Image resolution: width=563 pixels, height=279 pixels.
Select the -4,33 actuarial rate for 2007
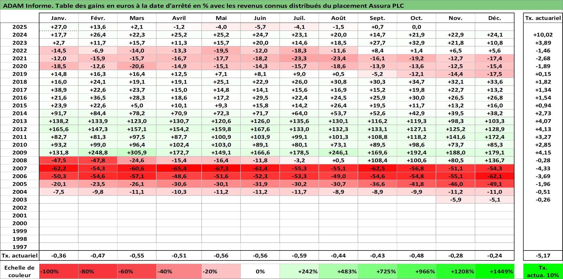pos(543,168)
